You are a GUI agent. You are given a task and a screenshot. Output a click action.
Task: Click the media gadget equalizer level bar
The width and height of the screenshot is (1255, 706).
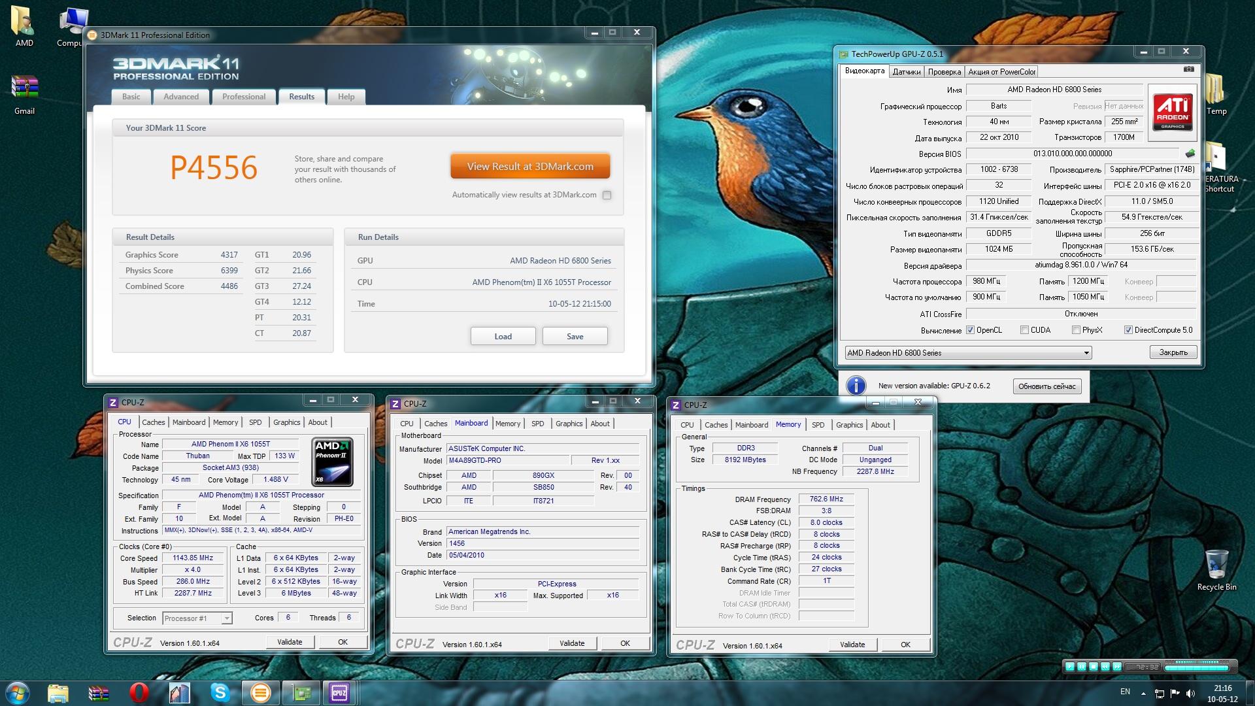click(x=1196, y=662)
